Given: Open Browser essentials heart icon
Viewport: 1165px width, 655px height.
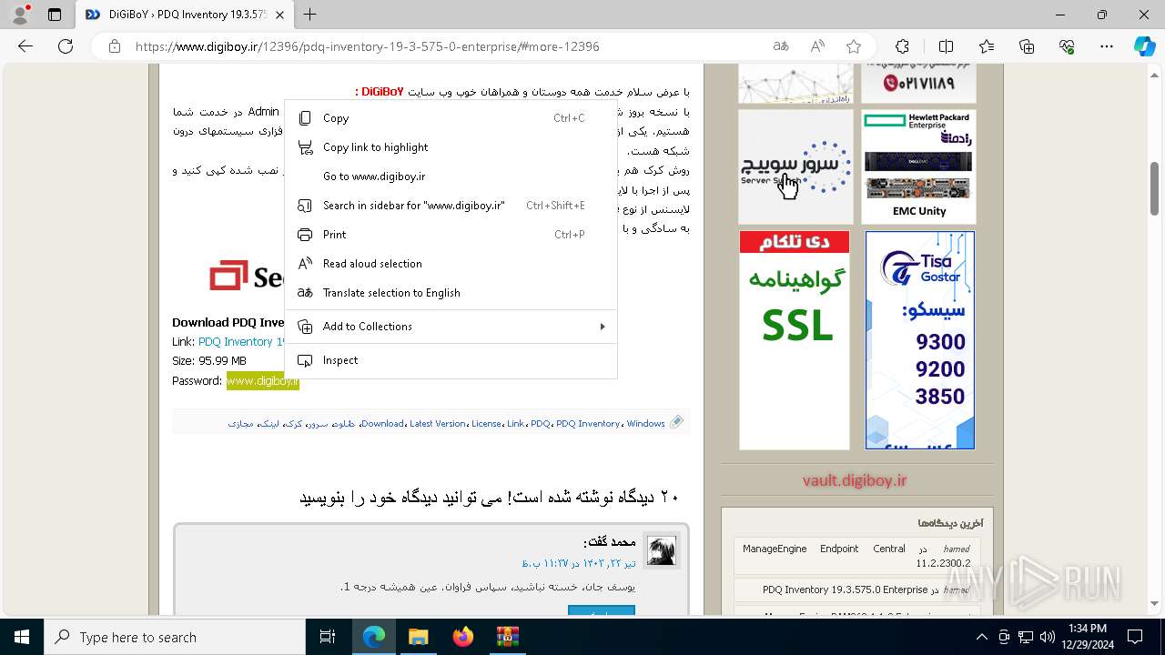Looking at the screenshot, I should pos(1067,46).
